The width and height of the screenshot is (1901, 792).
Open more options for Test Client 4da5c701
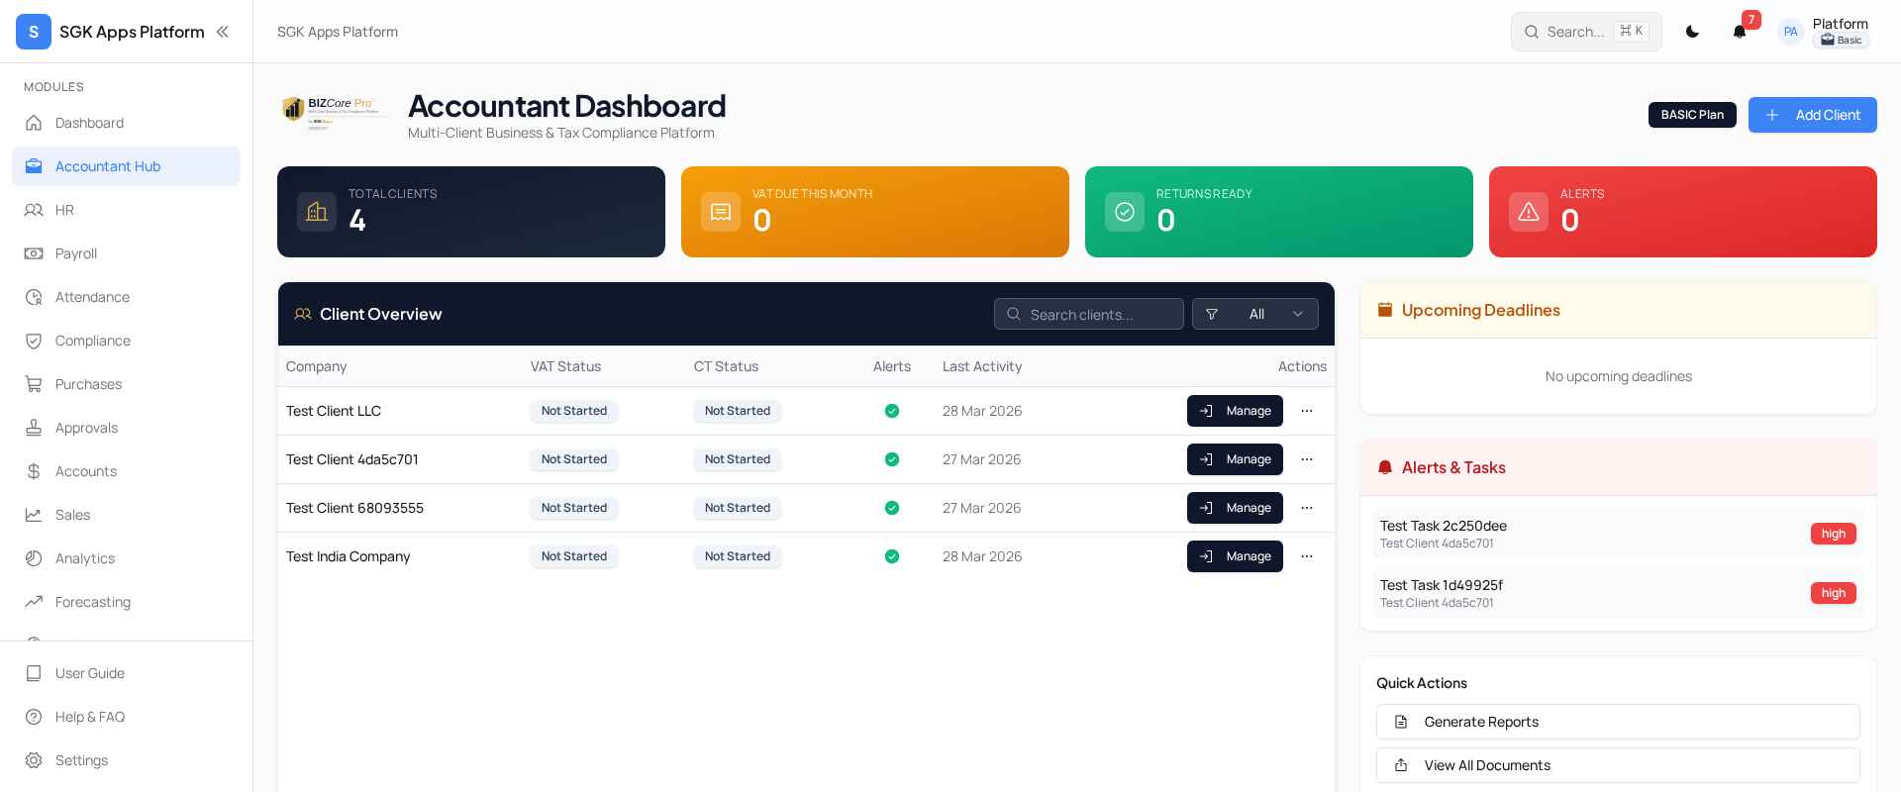click(1307, 459)
